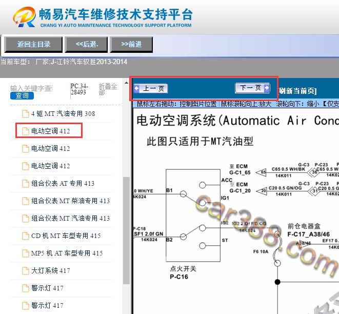Open 大灯系统 417 entry
339x314 pixels.
[51, 270]
